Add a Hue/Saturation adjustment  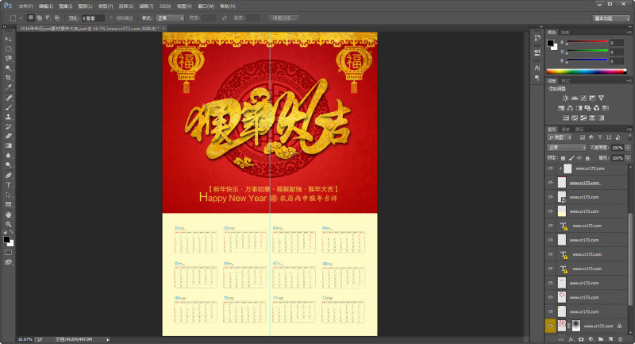coord(561,108)
